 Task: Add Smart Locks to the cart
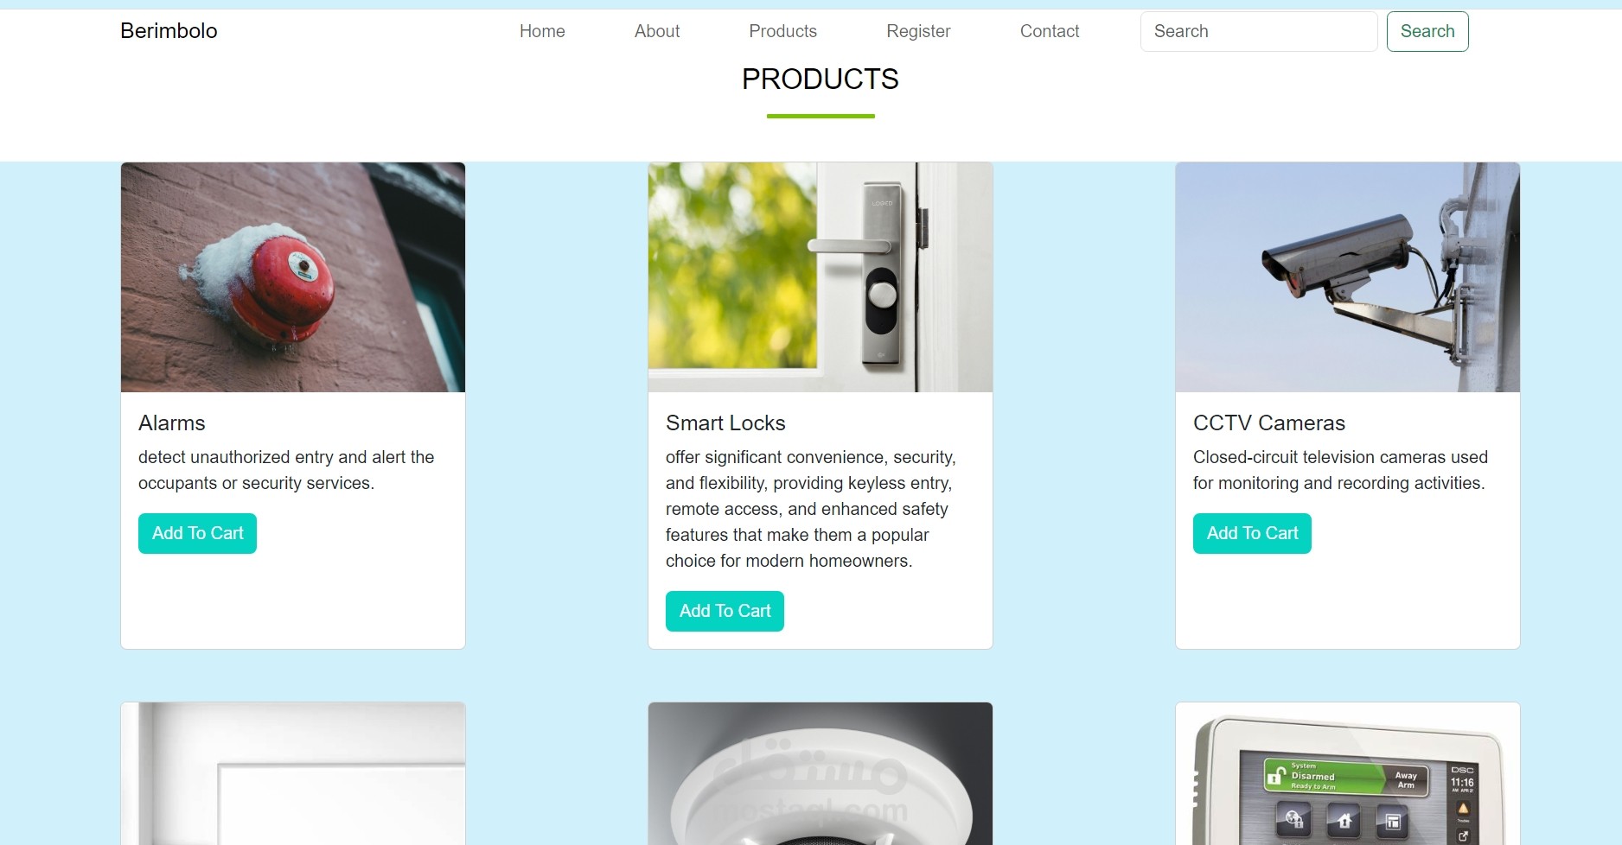[725, 611]
